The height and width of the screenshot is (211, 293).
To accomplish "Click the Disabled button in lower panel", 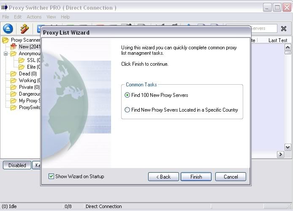I will click(17, 165).
